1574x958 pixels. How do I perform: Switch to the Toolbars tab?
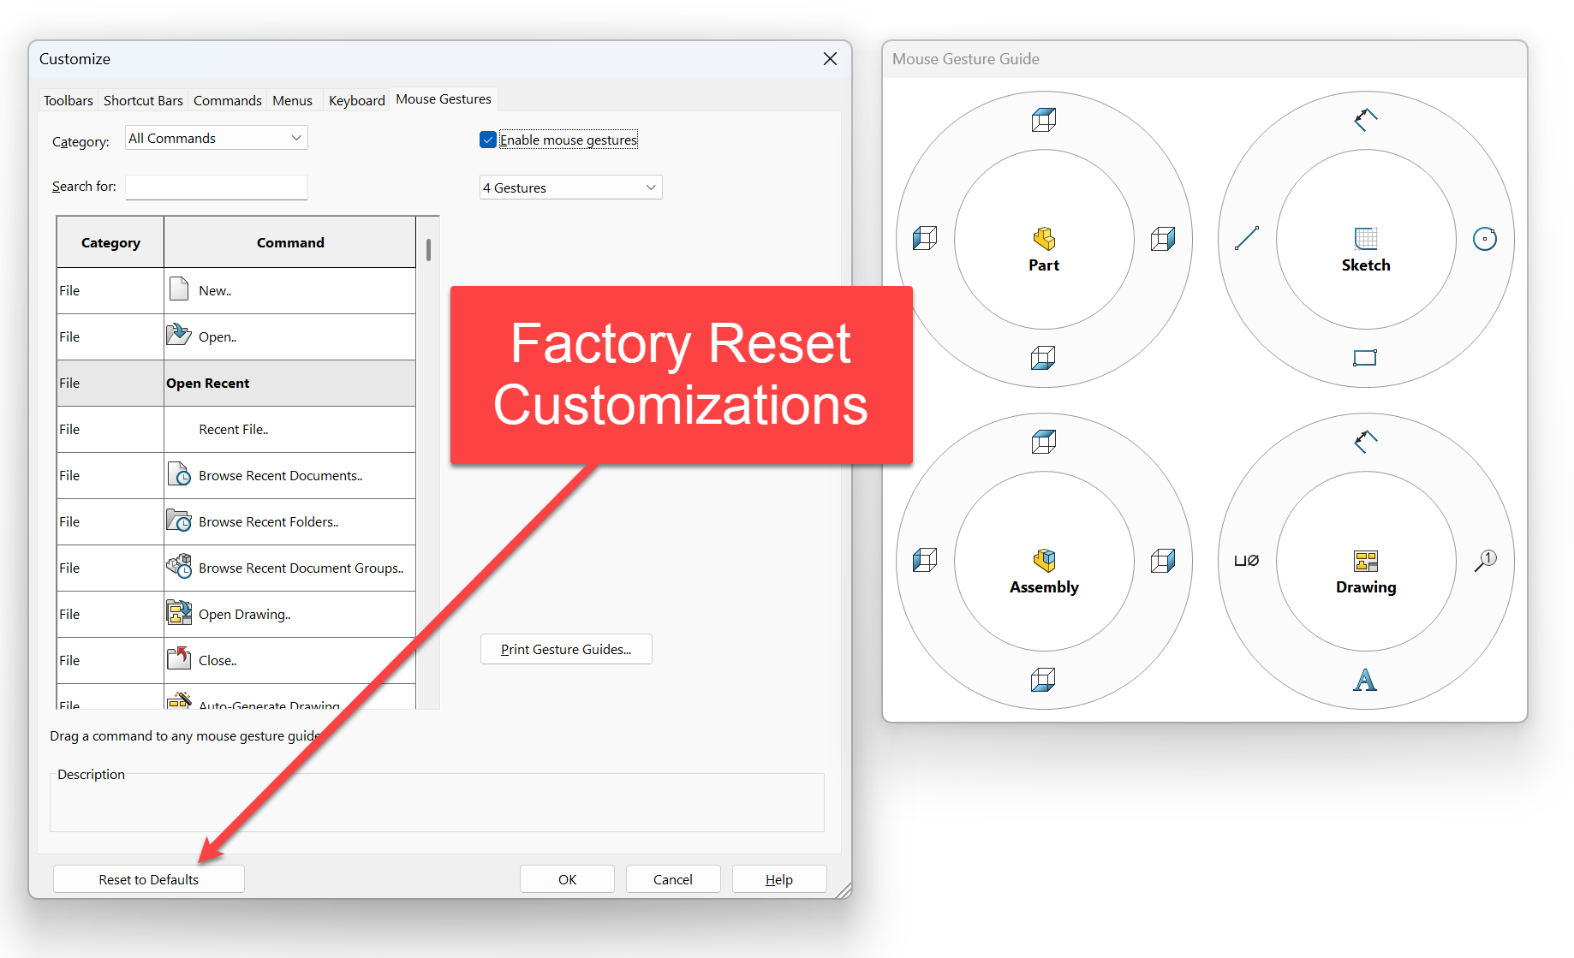coord(69,100)
